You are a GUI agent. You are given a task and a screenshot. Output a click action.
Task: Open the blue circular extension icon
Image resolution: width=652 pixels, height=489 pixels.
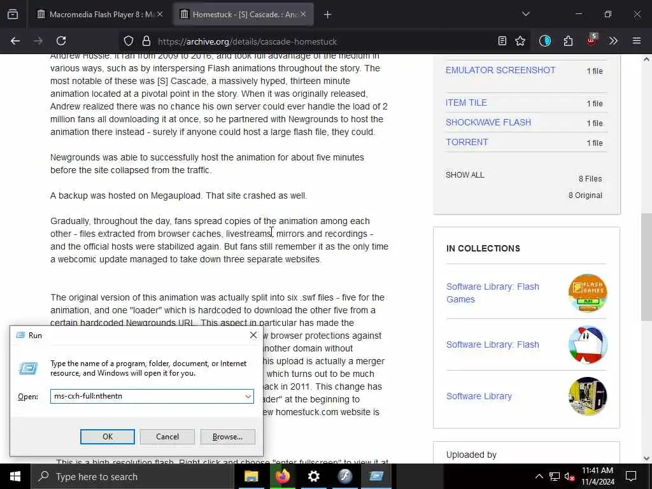pyautogui.click(x=545, y=41)
